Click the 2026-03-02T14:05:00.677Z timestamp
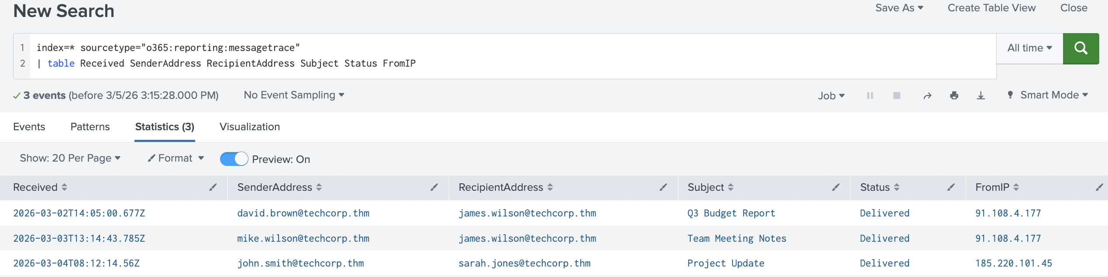Viewport: 1108px width, 277px height. pyautogui.click(x=79, y=213)
